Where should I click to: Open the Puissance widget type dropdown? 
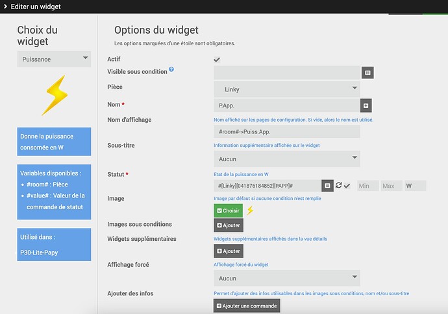point(54,59)
